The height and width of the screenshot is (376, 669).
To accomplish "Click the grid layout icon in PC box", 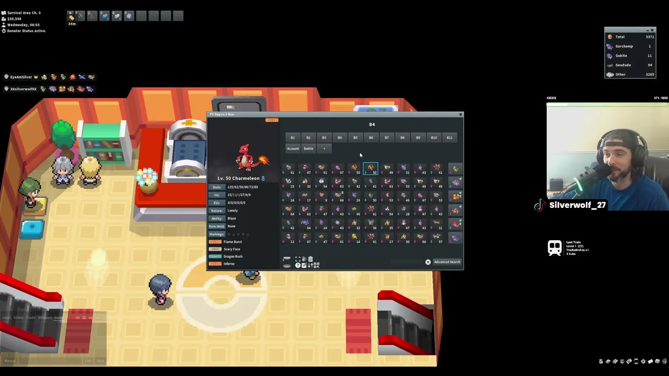I will (317, 265).
